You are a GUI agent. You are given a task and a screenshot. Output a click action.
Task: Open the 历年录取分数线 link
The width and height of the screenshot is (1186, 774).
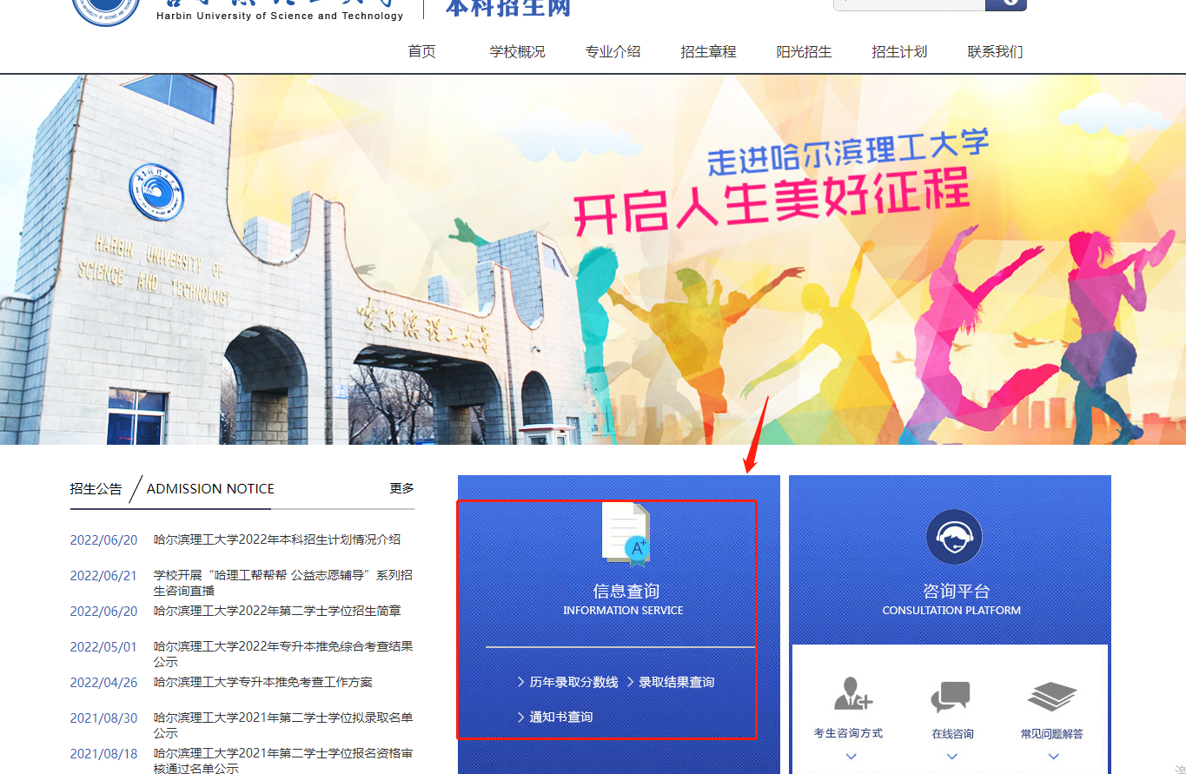pos(573,683)
